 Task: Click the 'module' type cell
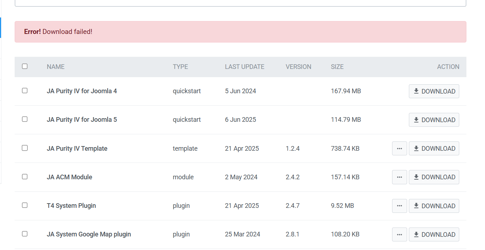(183, 177)
